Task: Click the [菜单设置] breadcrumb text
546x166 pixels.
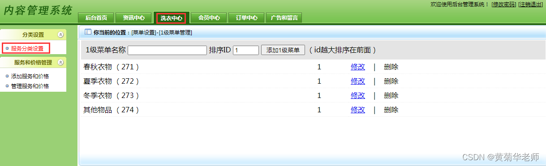Action: (144, 33)
